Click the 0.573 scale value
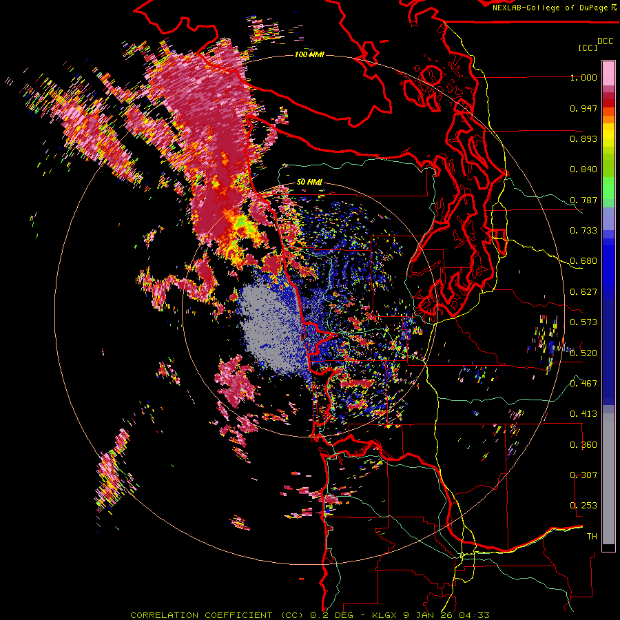This screenshot has width=620, height=620. 583,322
